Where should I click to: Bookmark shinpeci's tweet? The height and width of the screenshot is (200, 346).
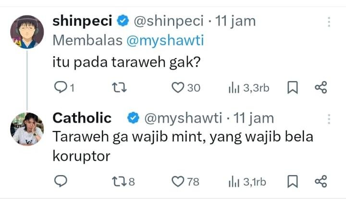point(293,87)
